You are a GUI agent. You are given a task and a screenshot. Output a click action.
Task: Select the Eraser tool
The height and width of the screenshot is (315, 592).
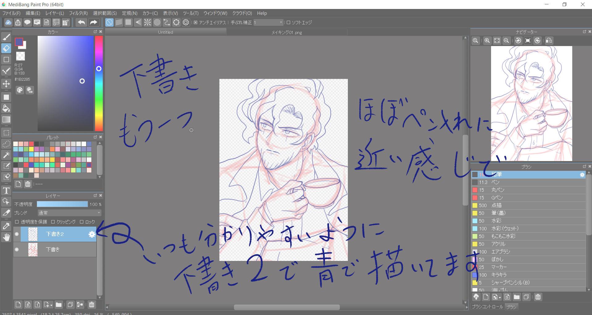[6, 49]
